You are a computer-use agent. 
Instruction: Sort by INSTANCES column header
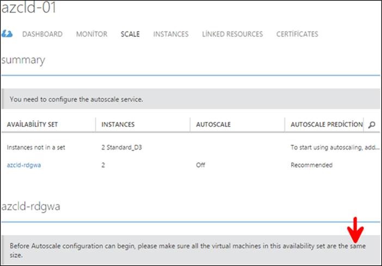[118, 124]
